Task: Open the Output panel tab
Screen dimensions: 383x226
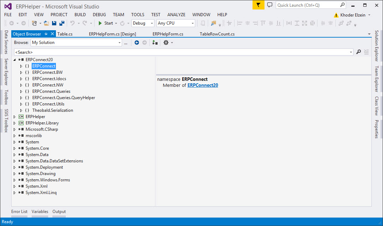Action: (x=59, y=212)
